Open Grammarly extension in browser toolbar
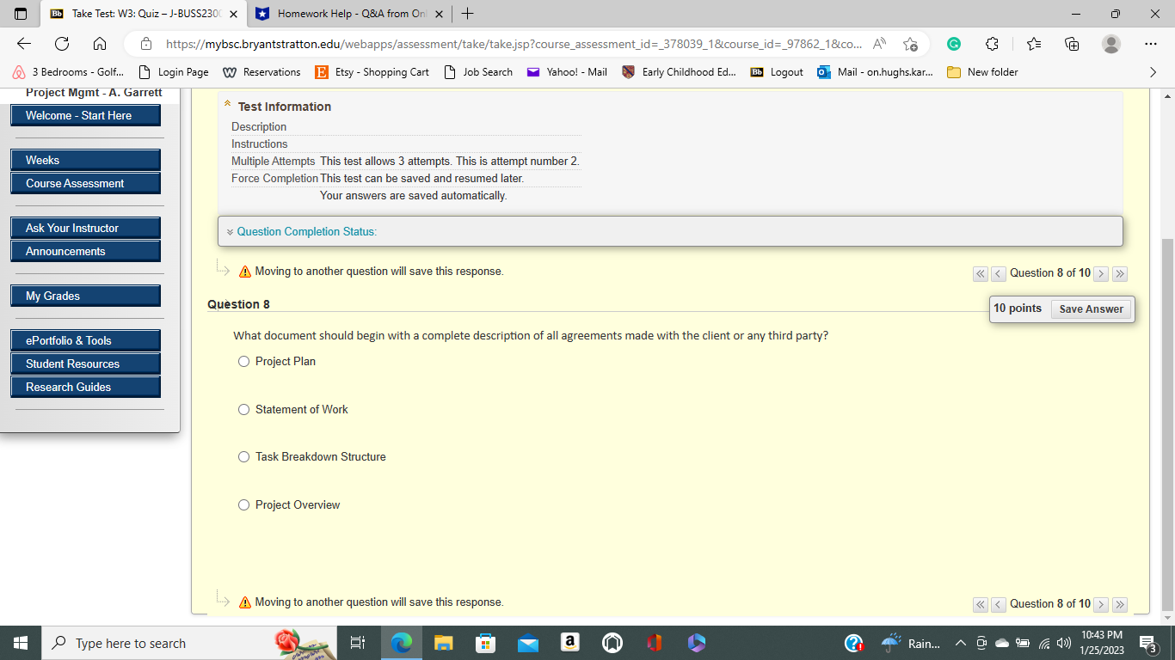The width and height of the screenshot is (1175, 660). click(954, 43)
